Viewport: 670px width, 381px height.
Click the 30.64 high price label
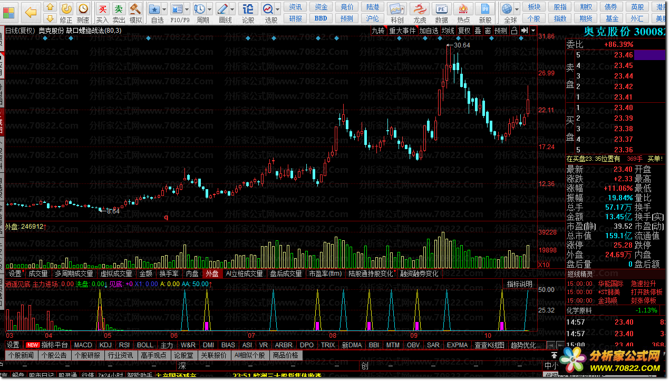click(x=462, y=45)
